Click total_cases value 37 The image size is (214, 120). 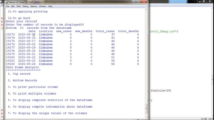[113, 34]
